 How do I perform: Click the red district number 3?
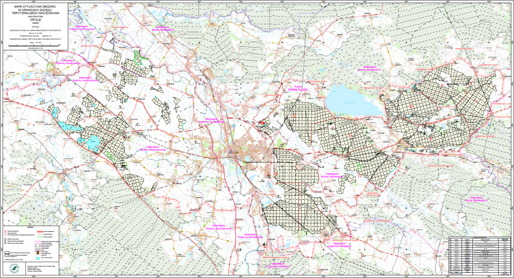(84, 120)
